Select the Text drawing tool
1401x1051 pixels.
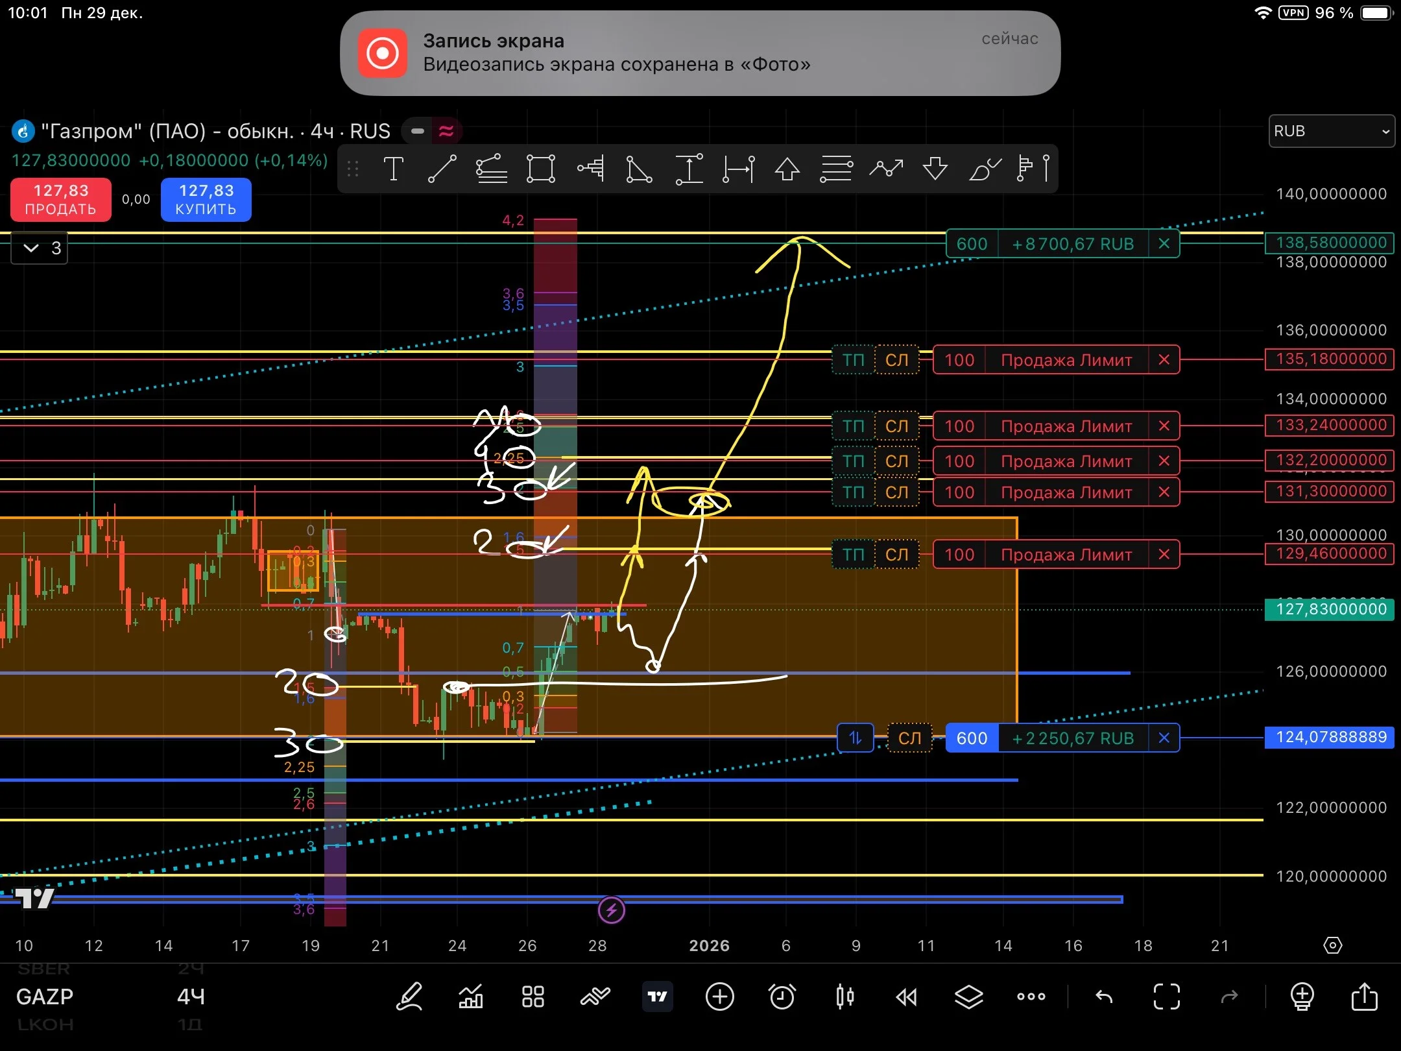click(x=393, y=169)
